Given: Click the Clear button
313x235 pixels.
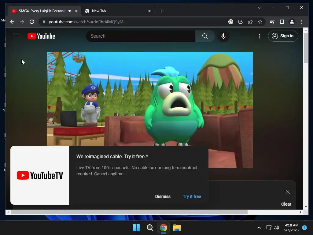Looking at the screenshot, I should [286, 204].
